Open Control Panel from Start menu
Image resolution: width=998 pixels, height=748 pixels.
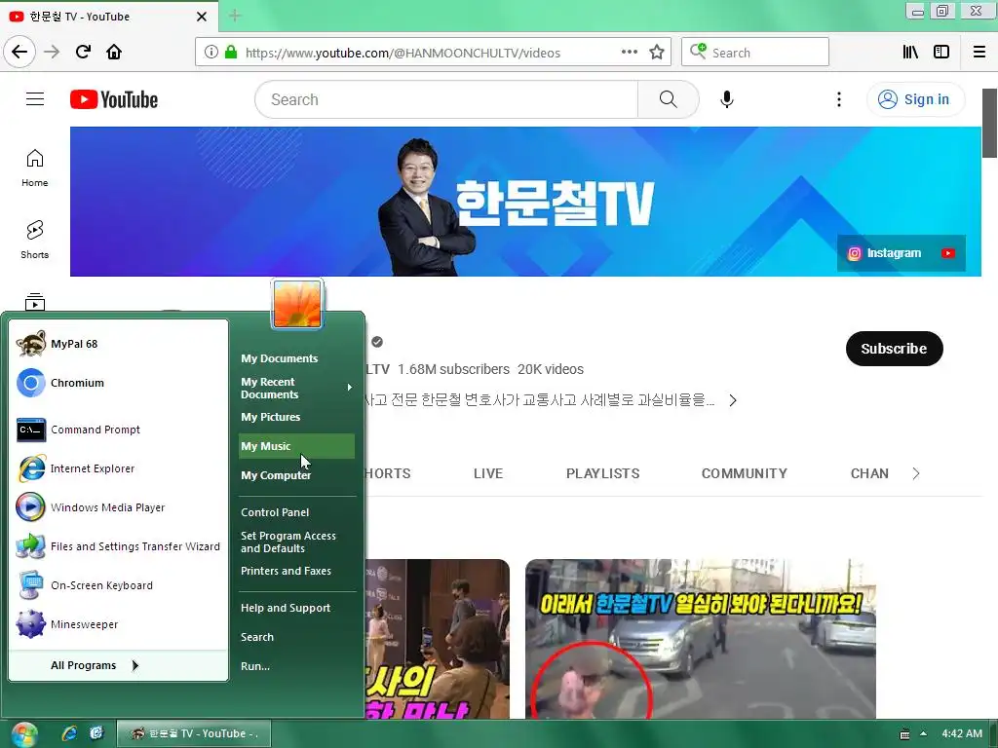(x=296, y=512)
